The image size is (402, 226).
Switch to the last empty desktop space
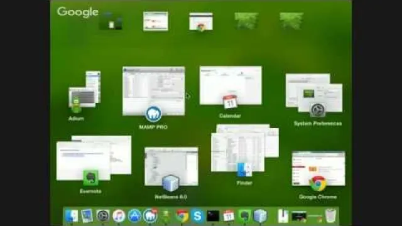pyautogui.click(x=291, y=21)
